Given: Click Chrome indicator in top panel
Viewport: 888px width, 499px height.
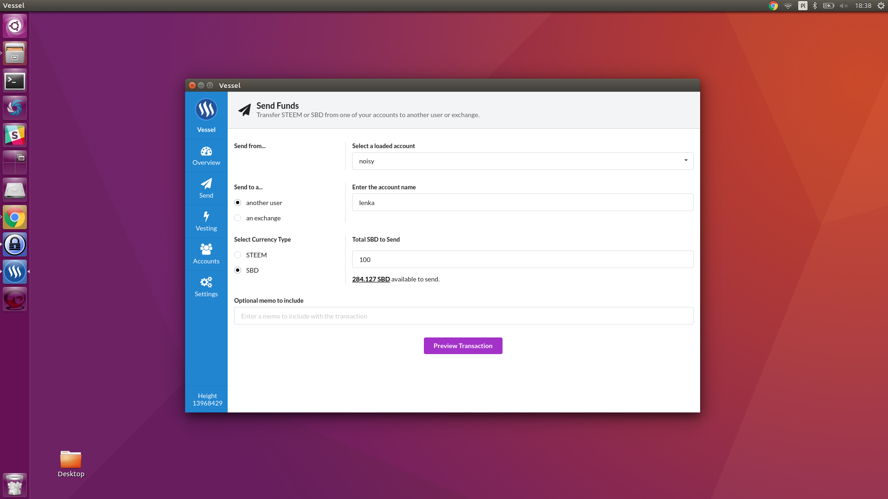Looking at the screenshot, I should (x=773, y=6).
